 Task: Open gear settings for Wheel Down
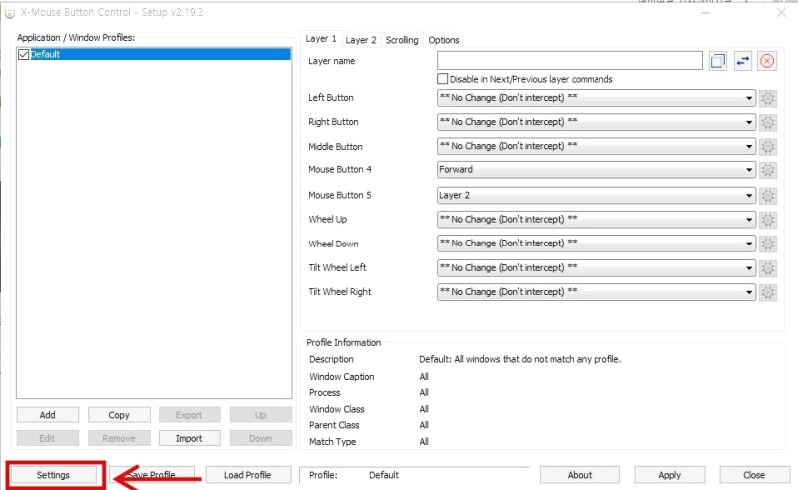(x=767, y=244)
